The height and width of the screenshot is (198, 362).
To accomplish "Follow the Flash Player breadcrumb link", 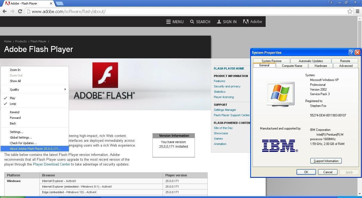I will pos(38,41).
